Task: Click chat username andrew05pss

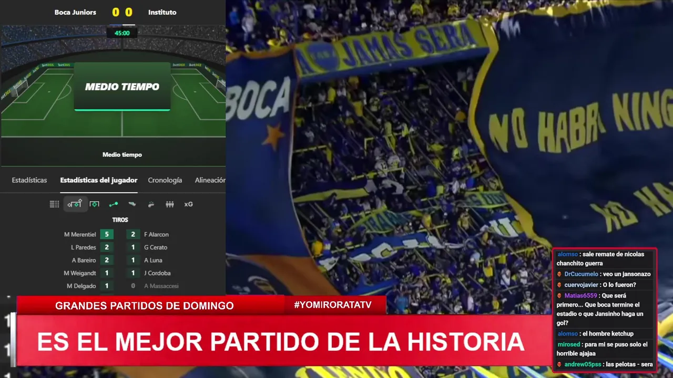Action: point(583,364)
